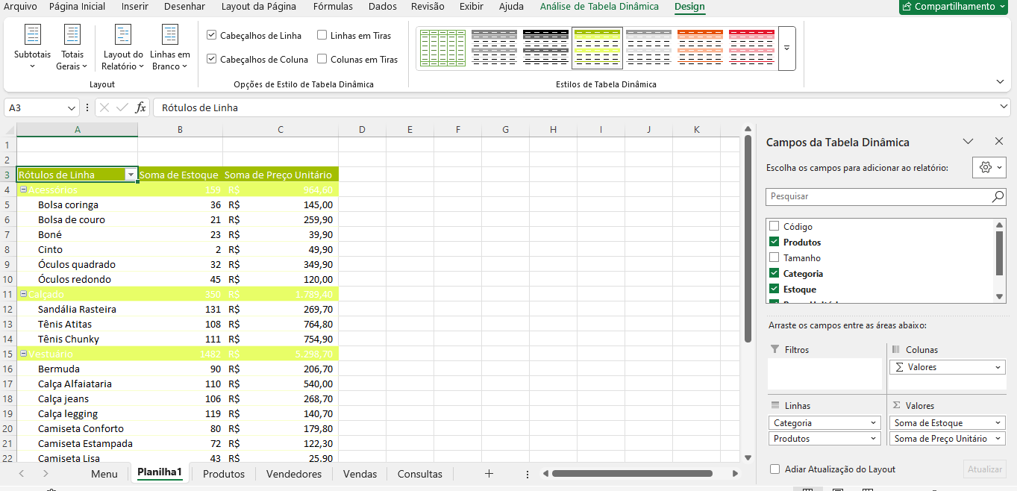Viewport: 1017px width, 491px height.
Task: Apply the orange pivot table style
Action: click(700, 49)
